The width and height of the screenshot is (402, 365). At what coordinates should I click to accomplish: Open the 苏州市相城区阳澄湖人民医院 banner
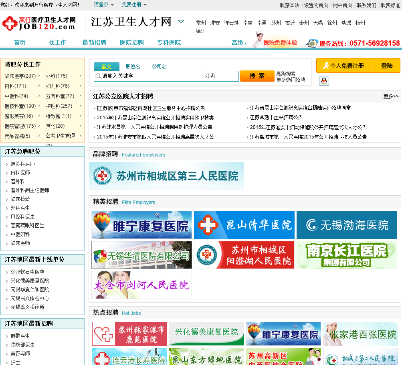click(x=244, y=255)
